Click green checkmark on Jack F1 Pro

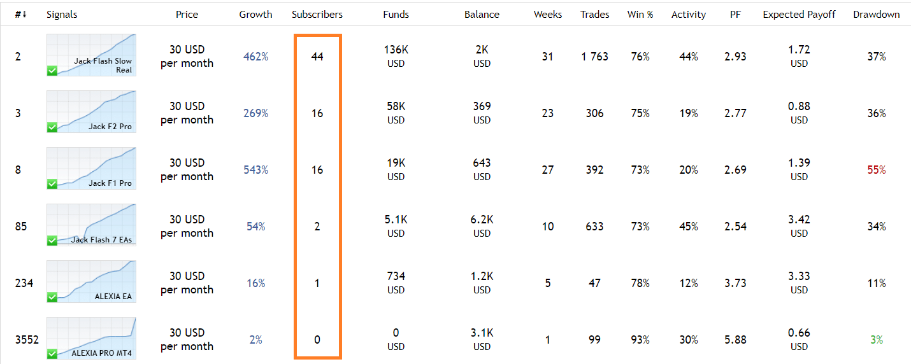click(52, 185)
